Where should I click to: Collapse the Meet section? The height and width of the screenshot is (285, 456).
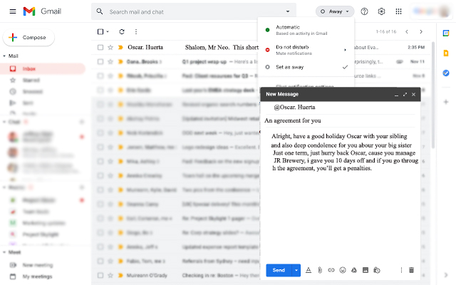[x=4, y=252]
